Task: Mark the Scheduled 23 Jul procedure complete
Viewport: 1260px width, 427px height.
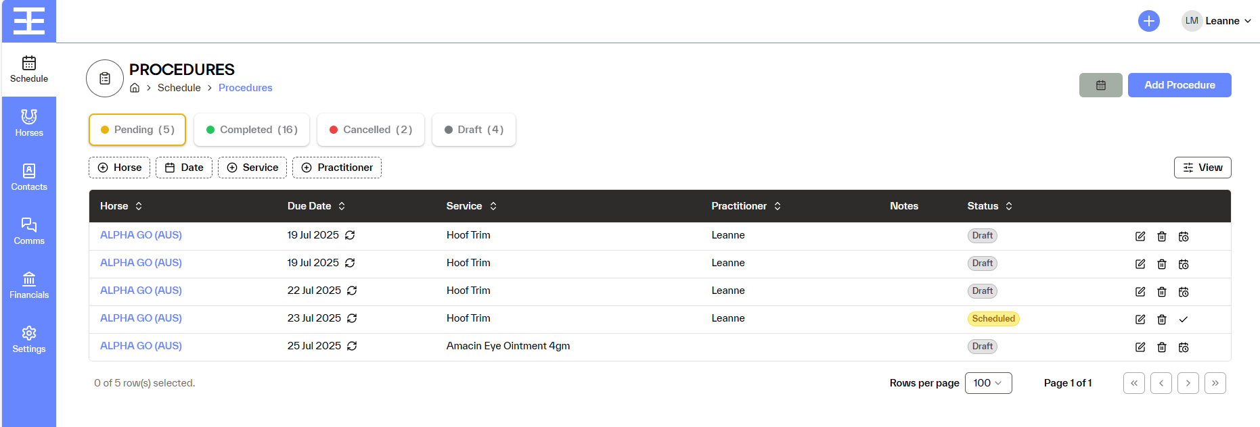Action: click(x=1184, y=320)
